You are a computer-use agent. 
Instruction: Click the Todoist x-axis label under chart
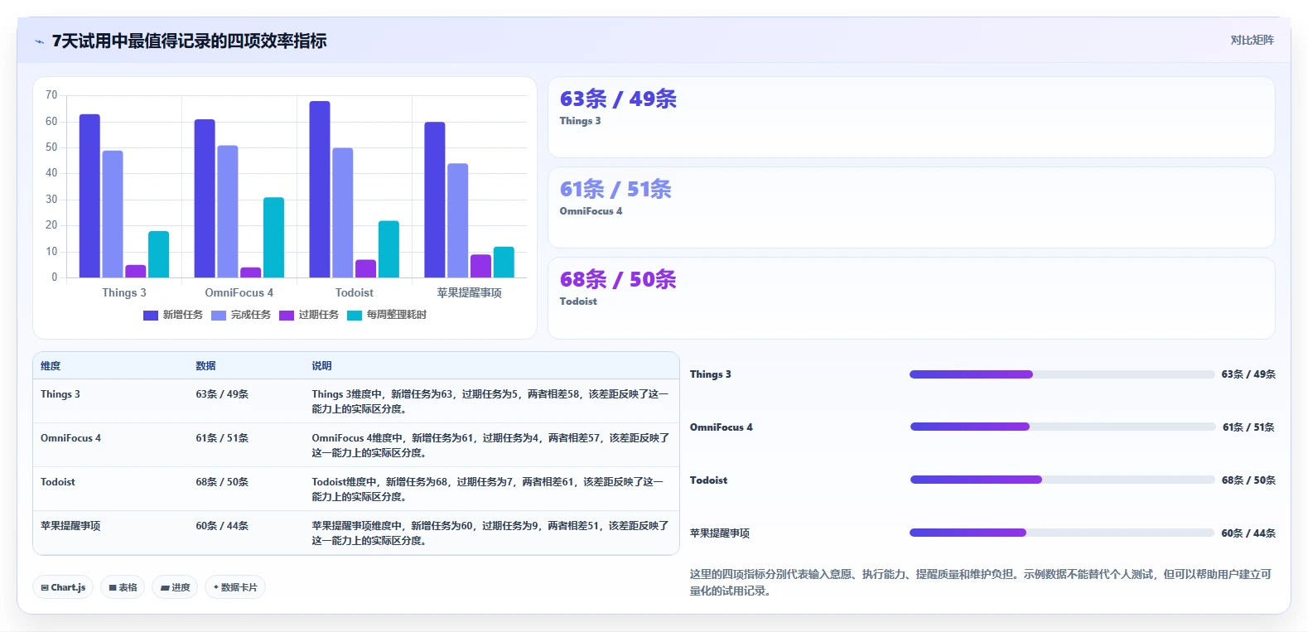pos(354,293)
